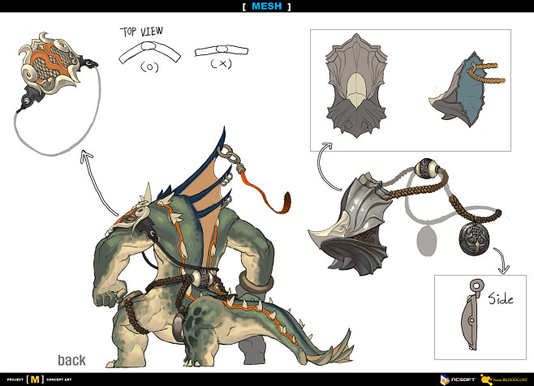Click the gray front-view shoulder plate drawing
The image size is (534, 386).
tap(356, 85)
